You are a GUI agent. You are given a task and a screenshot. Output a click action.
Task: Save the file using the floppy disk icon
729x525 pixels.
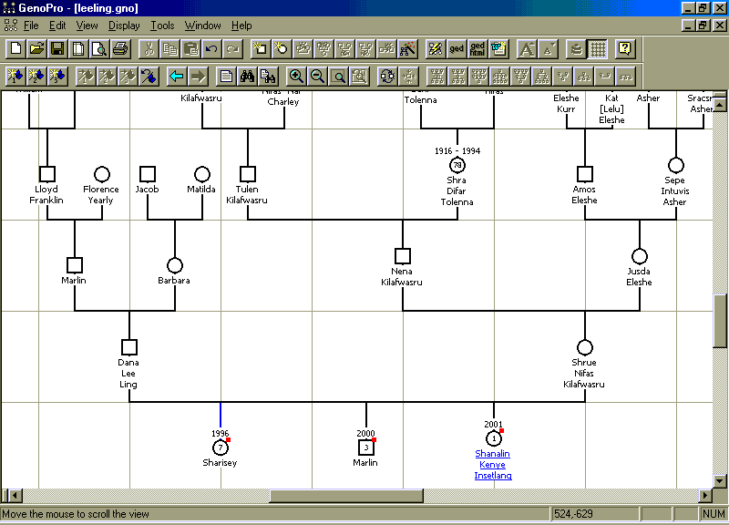click(x=57, y=49)
